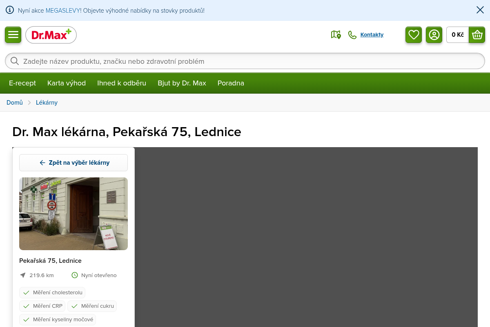This screenshot has width=490, height=327.
Task: Close the MEGASLEVY announcement banner
Action: pyautogui.click(x=480, y=10)
